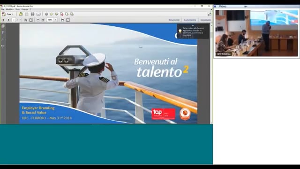Screen dimensions: 300x169
Task: Click the round orange badge logo
Action: pos(185,114)
